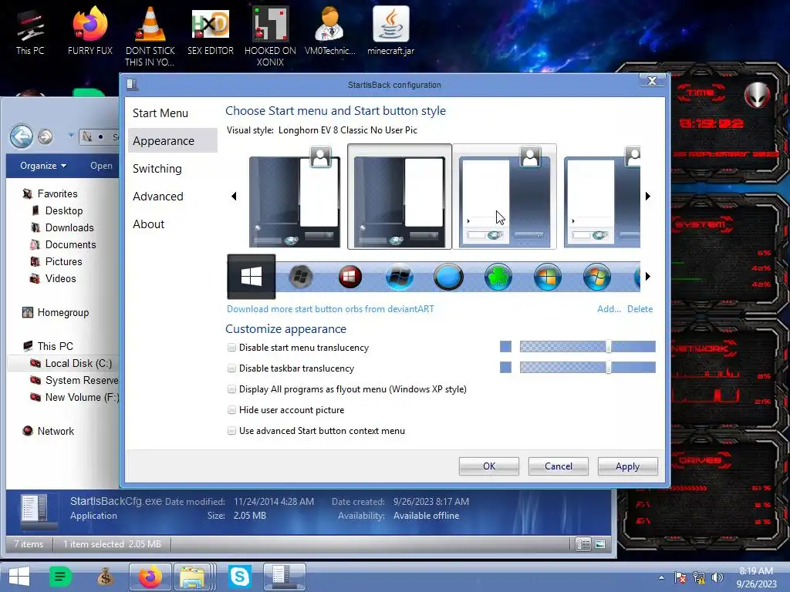Toggle Display All programs as flyout menu

tap(231, 389)
